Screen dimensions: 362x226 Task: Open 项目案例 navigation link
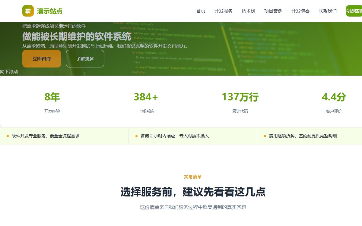point(273,11)
